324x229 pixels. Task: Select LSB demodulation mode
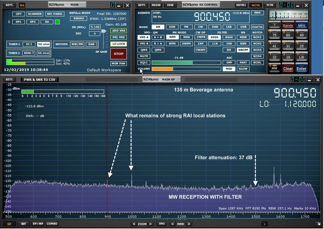229,27
